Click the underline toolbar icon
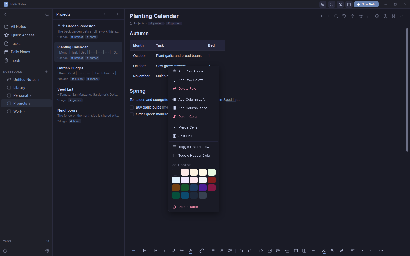 click(173, 251)
